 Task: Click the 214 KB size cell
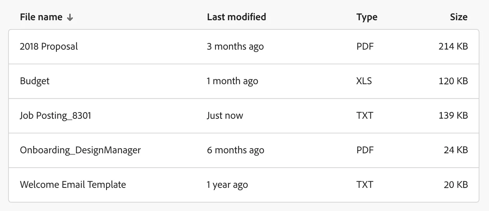pos(453,47)
